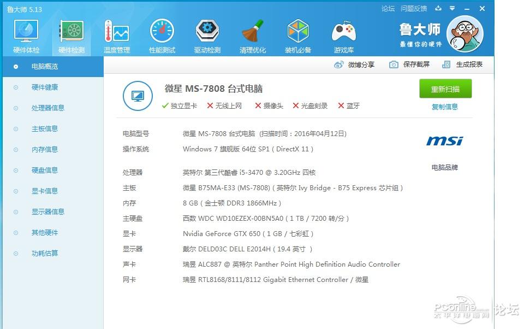Screen dimensions: 524x329
Task: Close the 鲁大师 window
Action: pos(482,9)
